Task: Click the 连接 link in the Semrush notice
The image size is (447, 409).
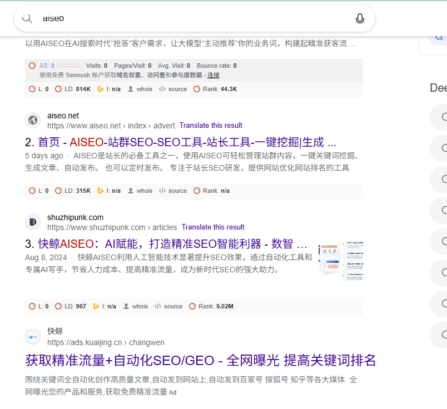Action: [x=213, y=74]
